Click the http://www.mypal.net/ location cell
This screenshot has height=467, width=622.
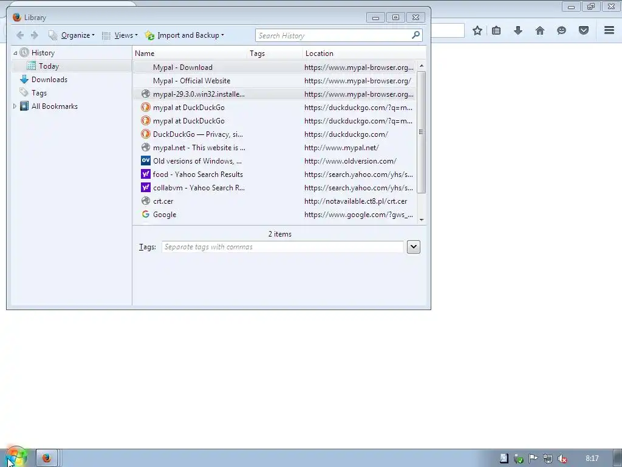(x=341, y=148)
